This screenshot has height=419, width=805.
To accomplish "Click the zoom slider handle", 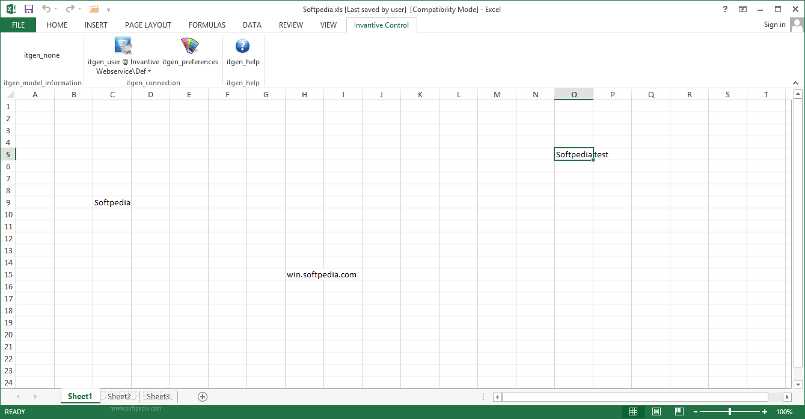I will coord(730,412).
